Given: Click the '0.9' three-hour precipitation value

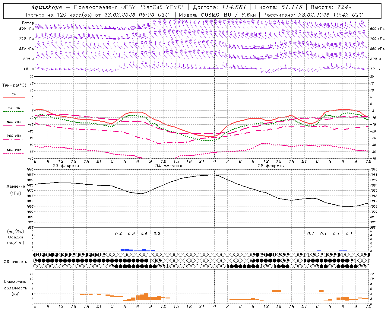Looking at the screenshot, I should [131, 234].
